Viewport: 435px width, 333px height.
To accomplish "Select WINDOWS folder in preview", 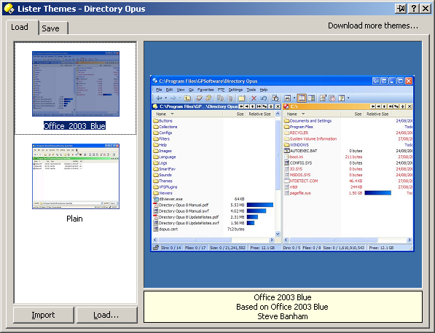I will pos(297,145).
